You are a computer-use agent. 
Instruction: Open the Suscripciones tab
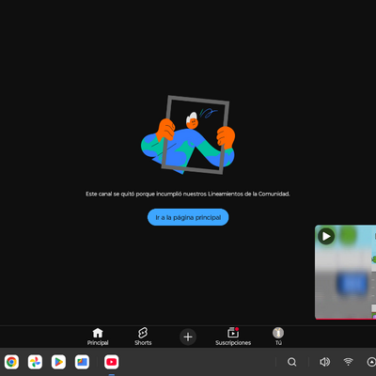pos(233,337)
